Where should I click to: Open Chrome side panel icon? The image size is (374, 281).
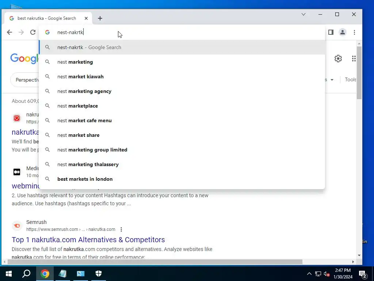pos(331,32)
